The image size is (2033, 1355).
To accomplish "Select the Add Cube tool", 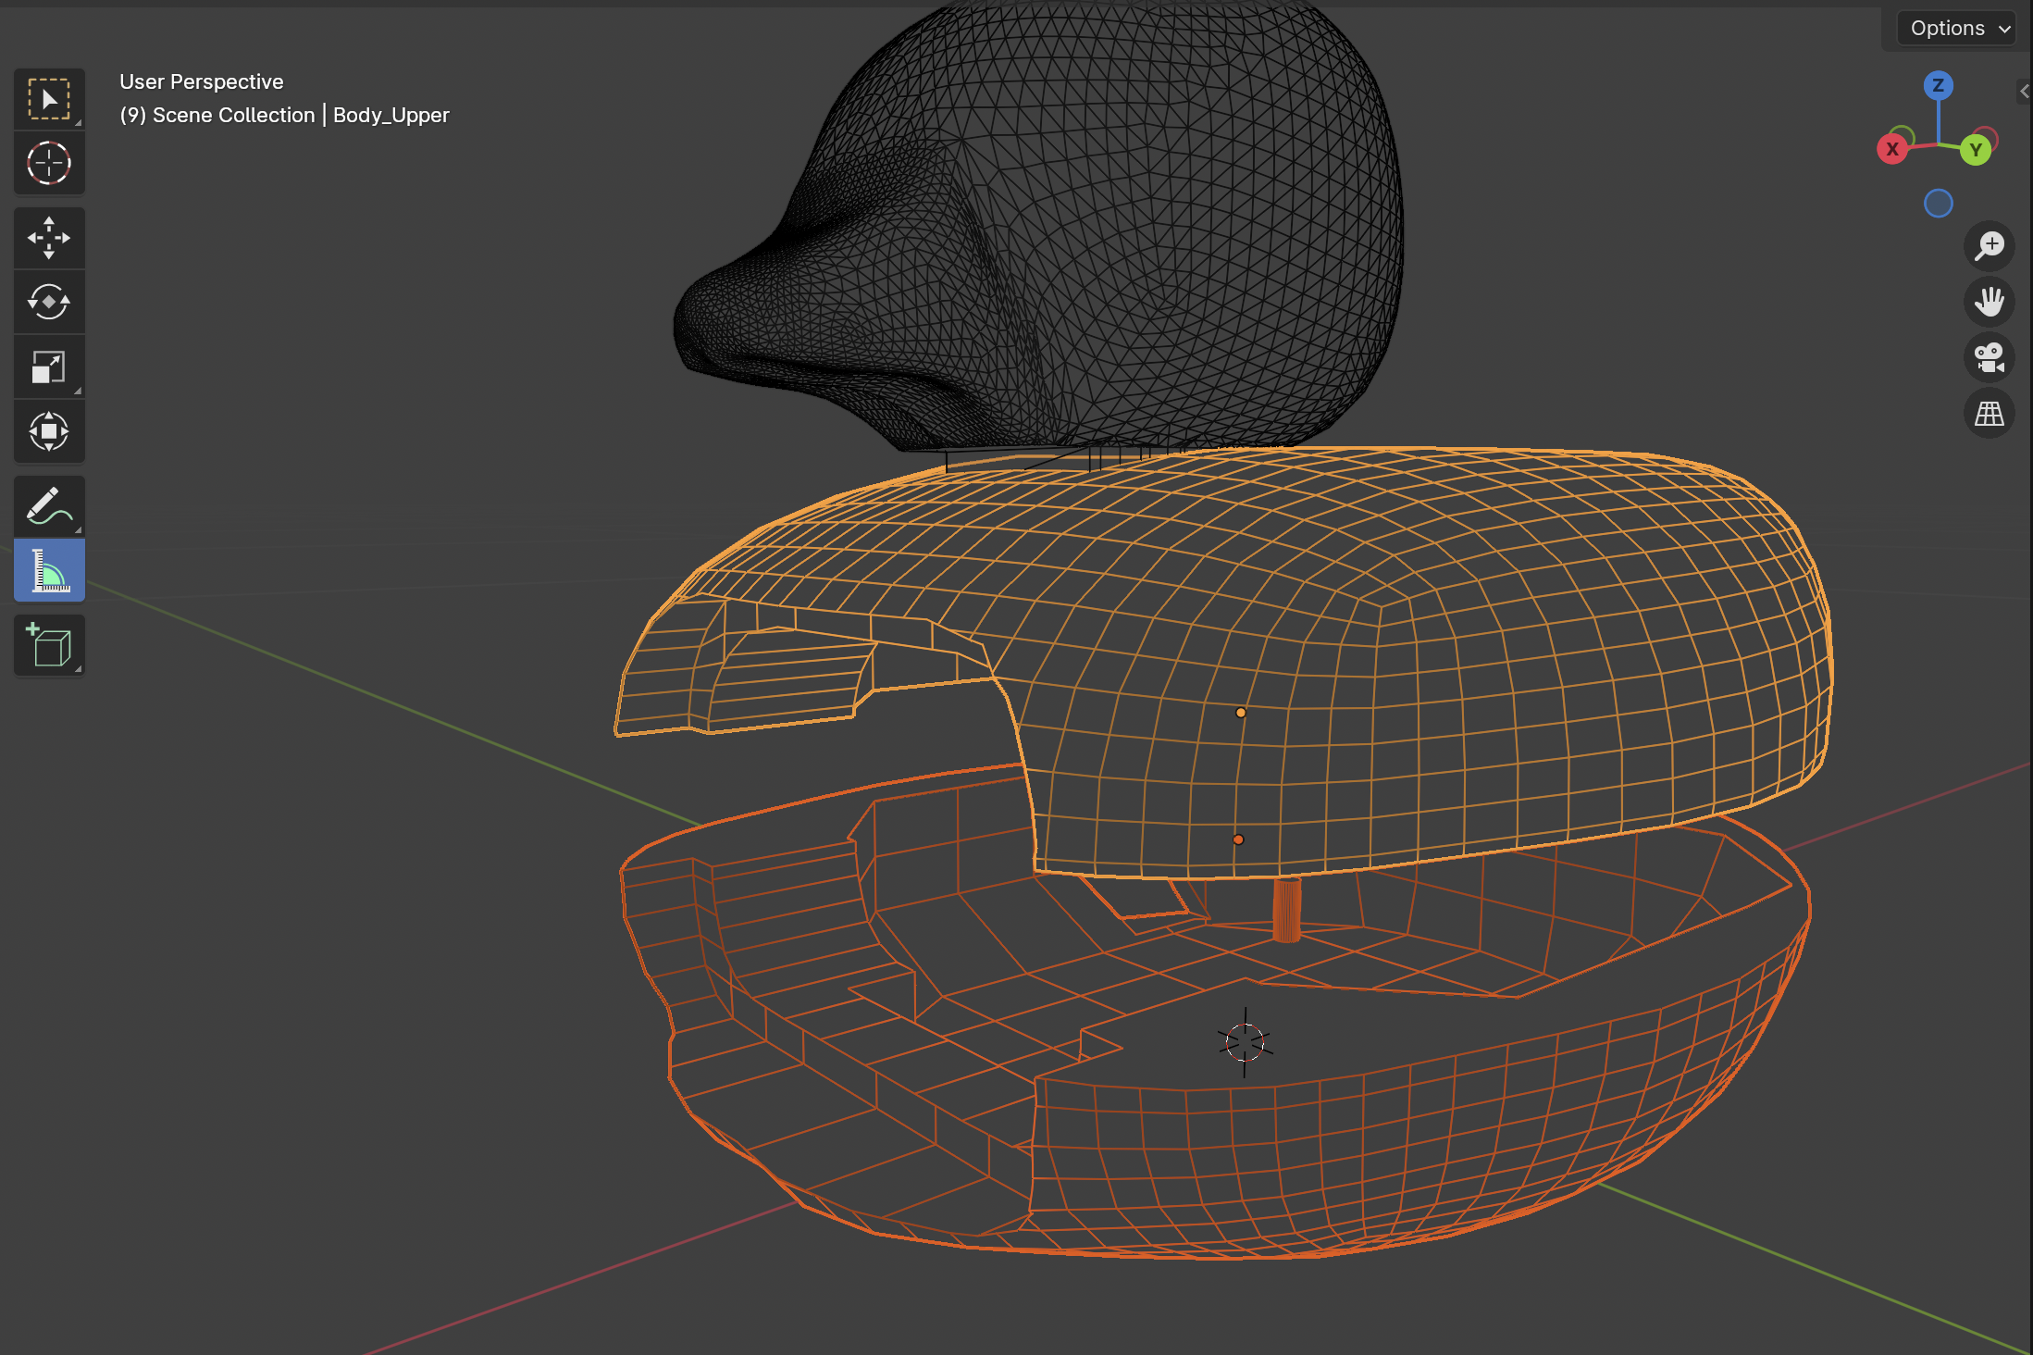I will (49, 645).
